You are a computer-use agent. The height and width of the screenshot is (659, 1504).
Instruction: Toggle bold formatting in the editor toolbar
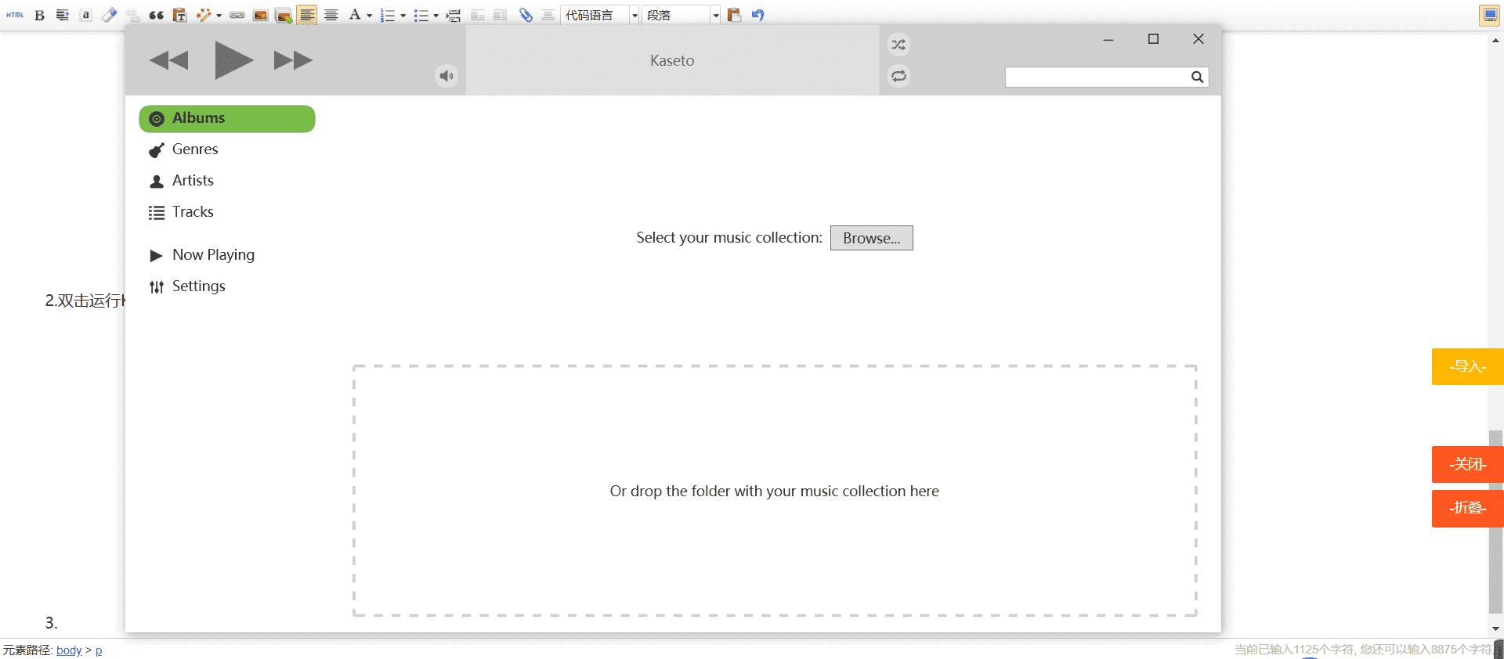click(39, 15)
